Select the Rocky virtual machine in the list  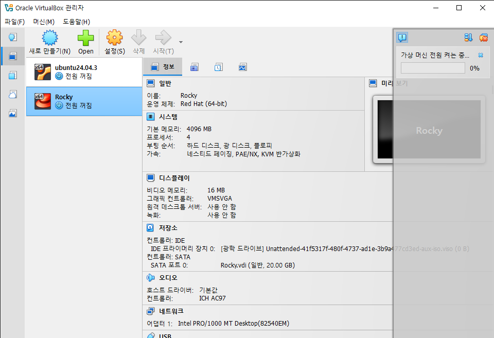pos(84,101)
